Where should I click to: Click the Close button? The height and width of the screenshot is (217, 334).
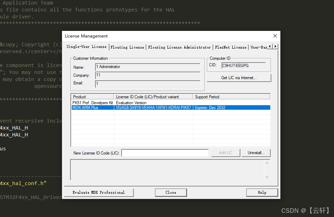171,193
